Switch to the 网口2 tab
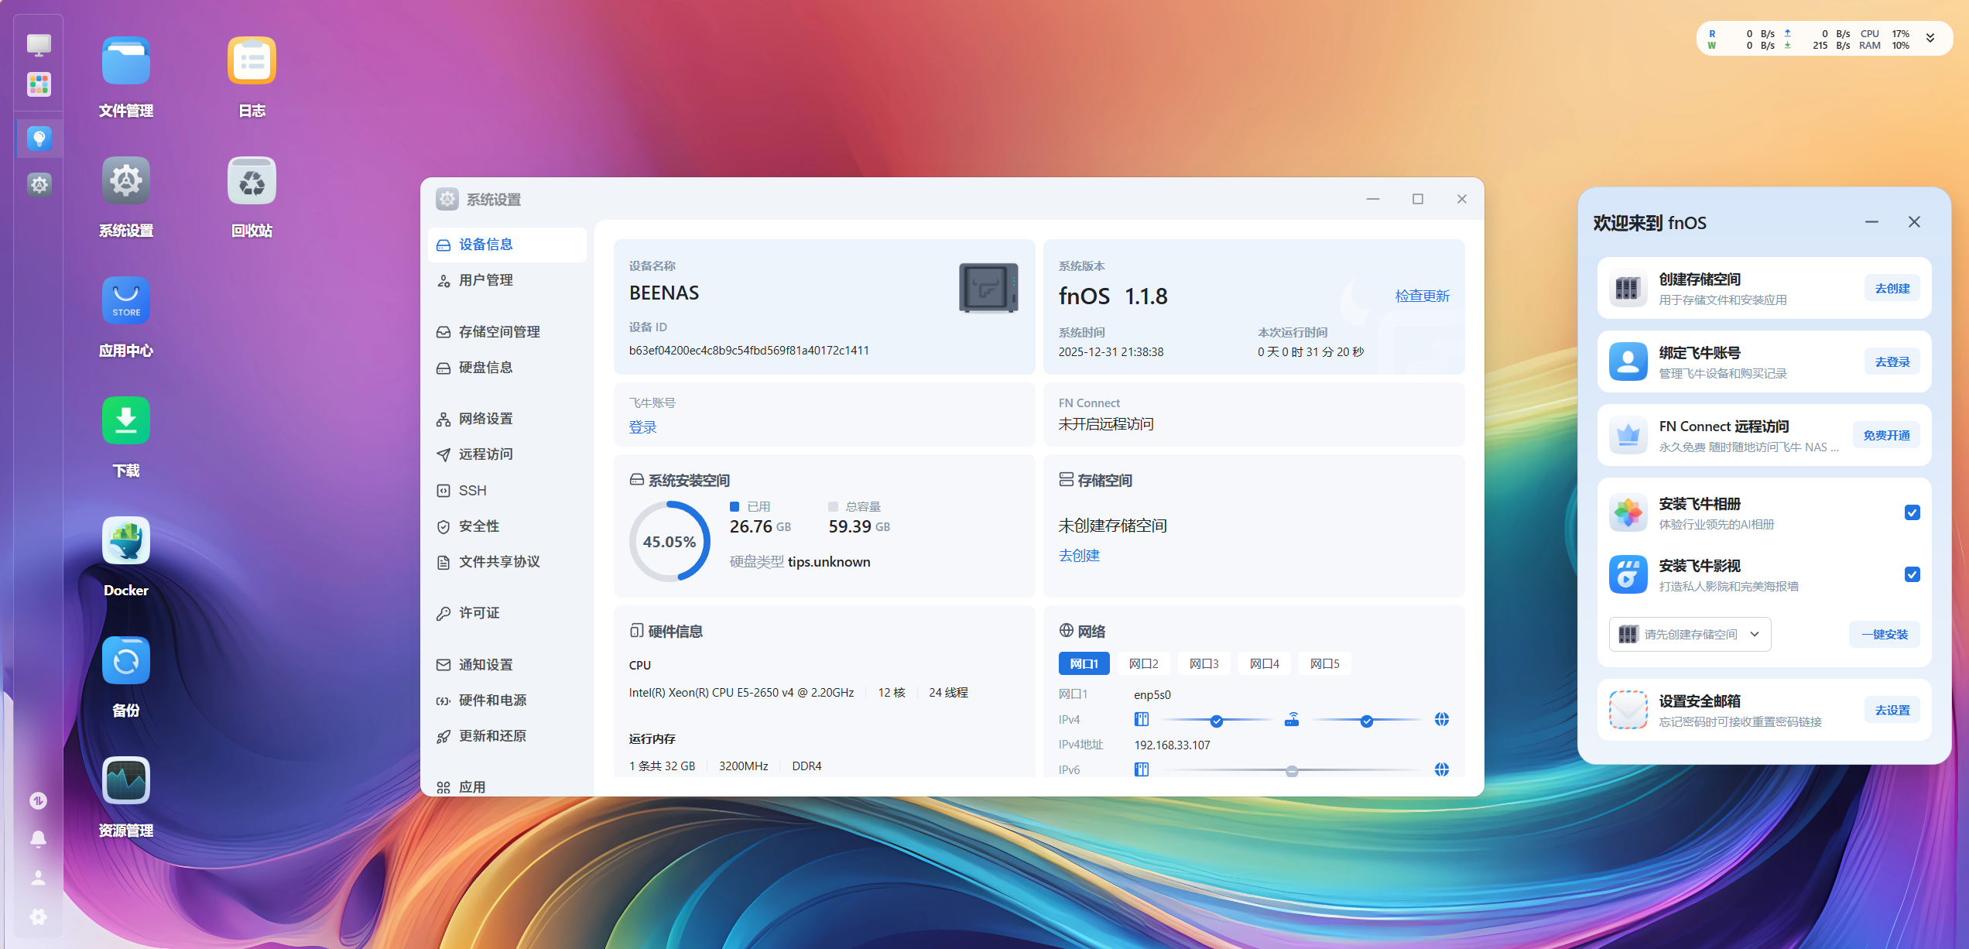 [1143, 664]
